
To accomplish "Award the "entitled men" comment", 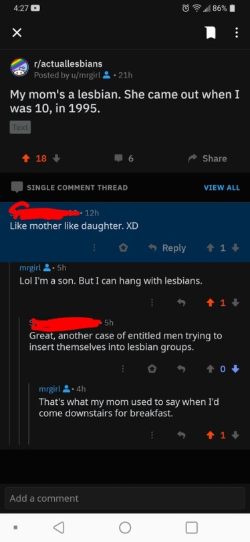I will tap(152, 369).
